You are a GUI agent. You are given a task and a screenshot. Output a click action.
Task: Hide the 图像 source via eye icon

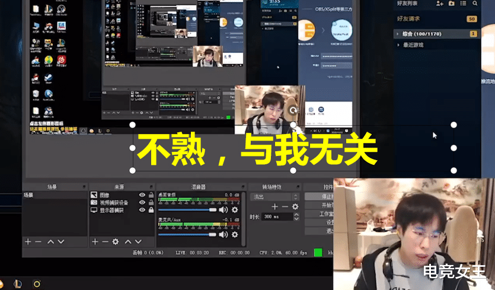coord(142,195)
